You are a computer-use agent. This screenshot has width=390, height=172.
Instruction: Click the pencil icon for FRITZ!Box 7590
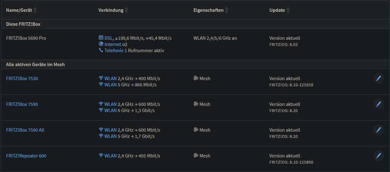point(378,104)
